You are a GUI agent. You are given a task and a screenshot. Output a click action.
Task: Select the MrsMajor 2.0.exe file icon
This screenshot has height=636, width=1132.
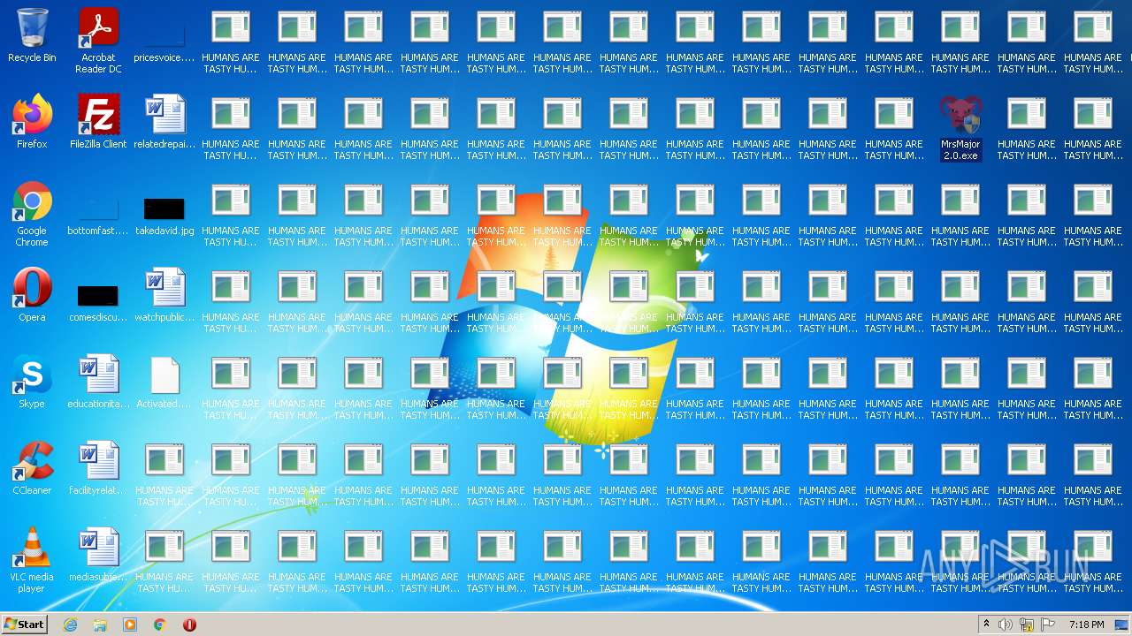point(960,127)
